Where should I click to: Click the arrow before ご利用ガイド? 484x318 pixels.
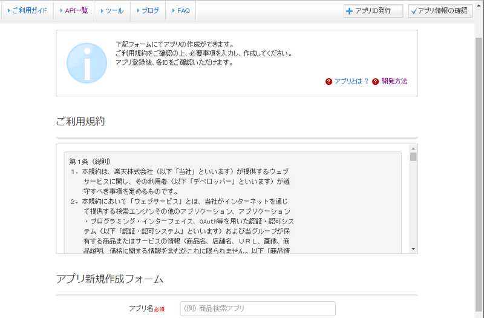(x=9, y=11)
